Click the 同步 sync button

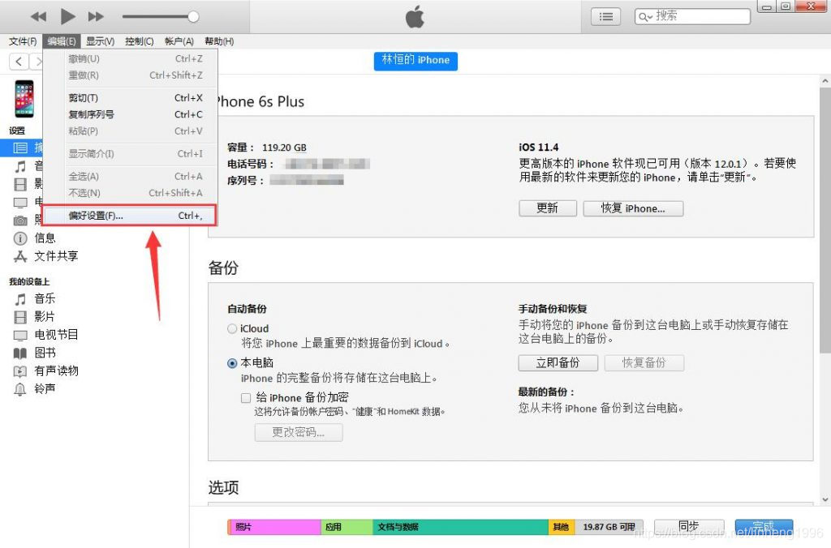coord(689,527)
